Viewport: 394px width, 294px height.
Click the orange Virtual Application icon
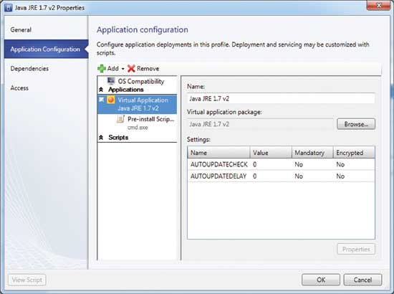pyautogui.click(x=111, y=100)
